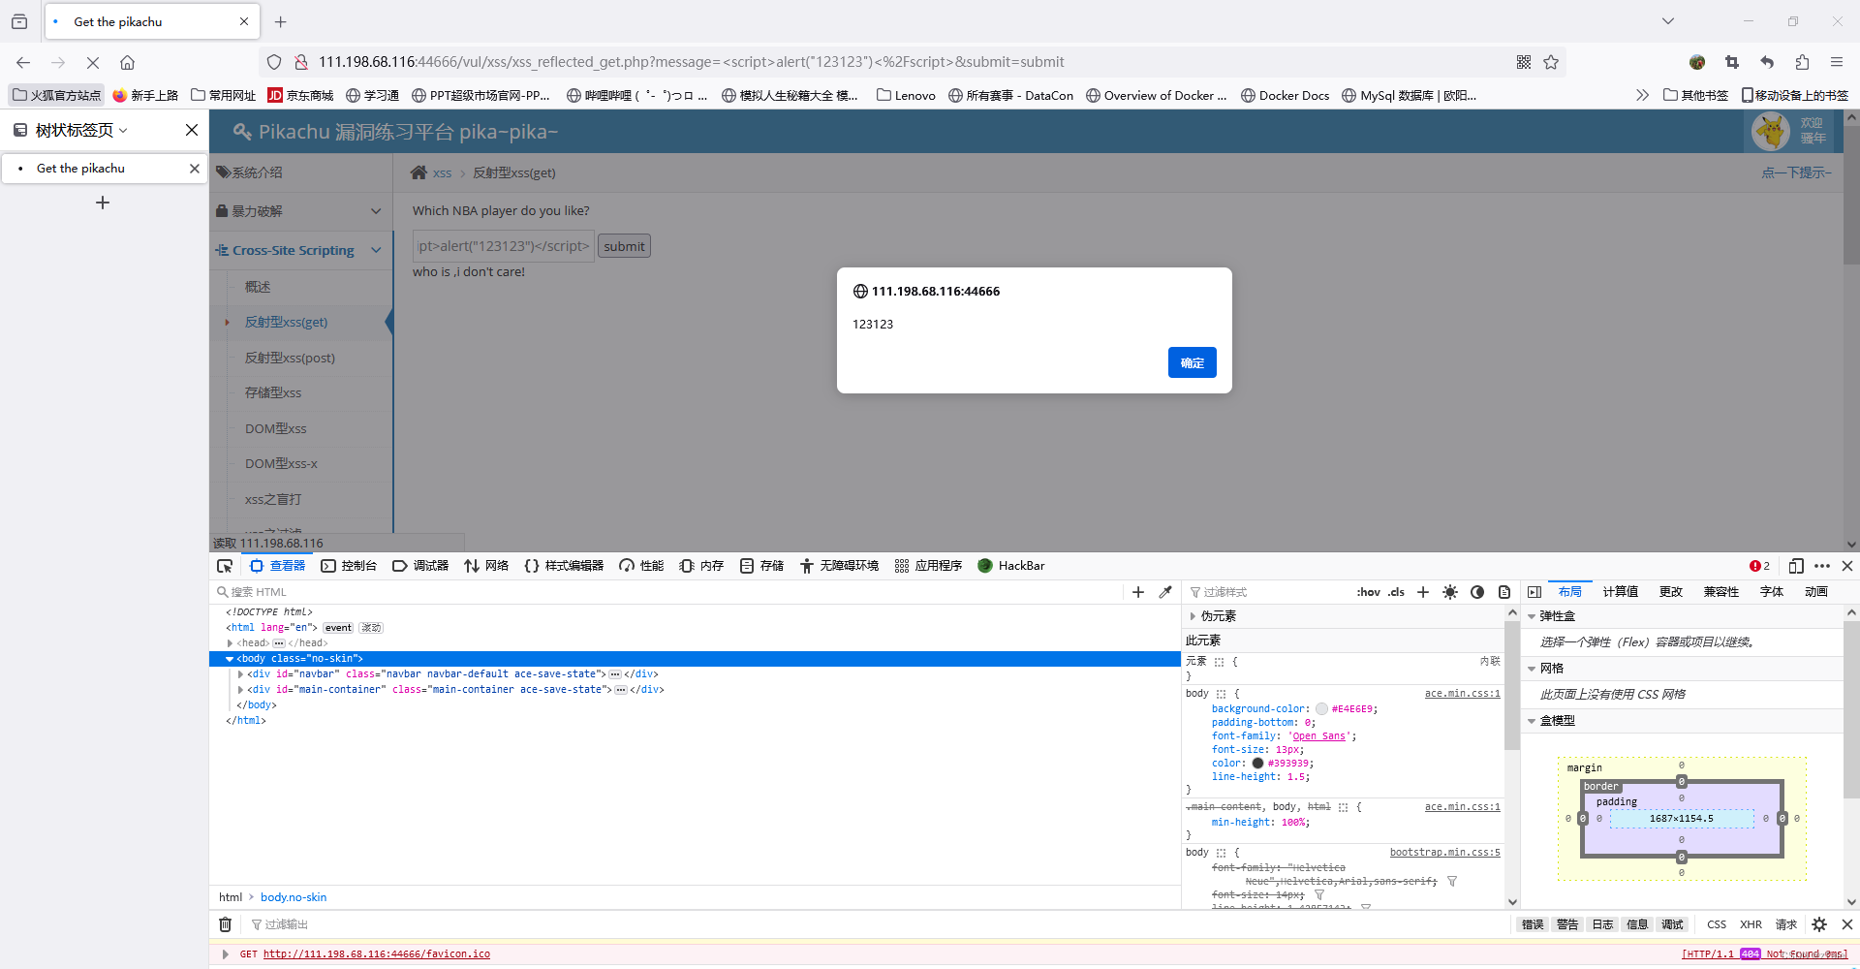This screenshot has height=969, width=1860.
Task: Add new node with plus icon in inspector
Action: pos(1138,592)
